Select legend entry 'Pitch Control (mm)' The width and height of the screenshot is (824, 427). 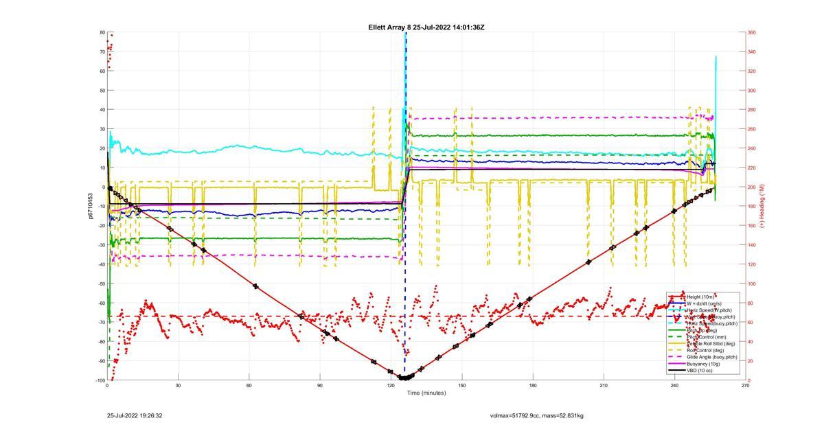[707, 337]
